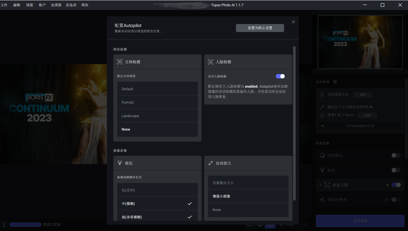
Task: Open the 首选项 menu
Action: 71,5
